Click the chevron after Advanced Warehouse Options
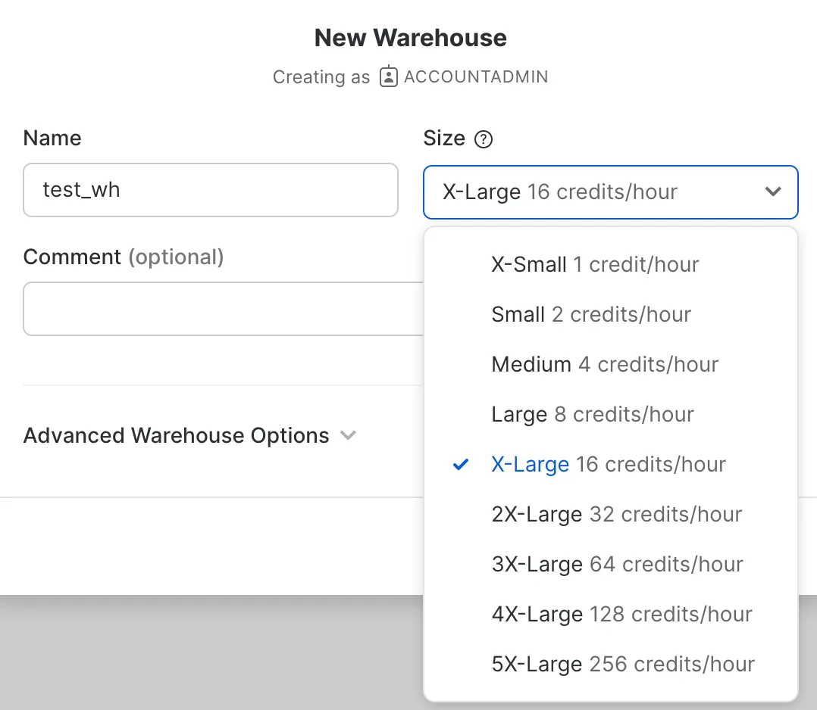The image size is (817, 710). [x=348, y=436]
